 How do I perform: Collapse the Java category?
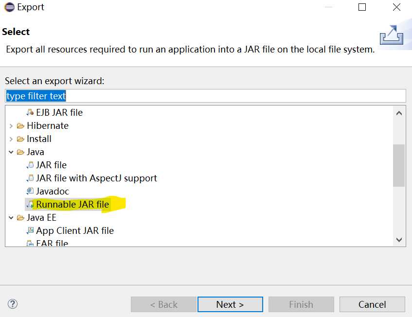(x=11, y=152)
